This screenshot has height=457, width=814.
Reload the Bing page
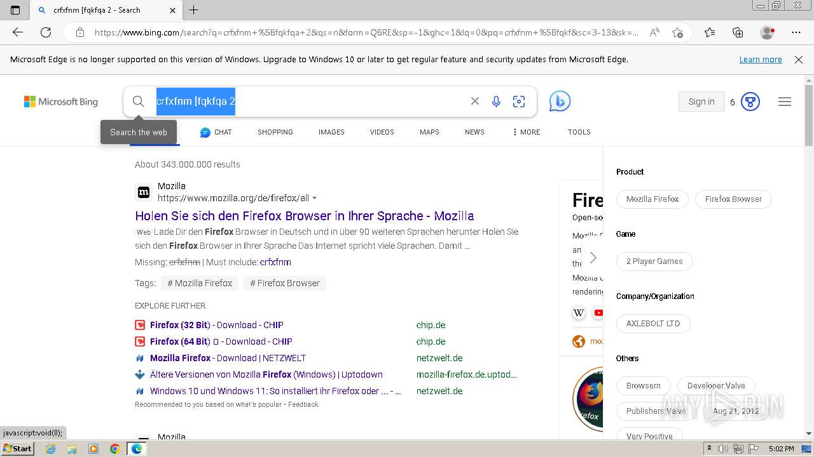coord(46,32)
